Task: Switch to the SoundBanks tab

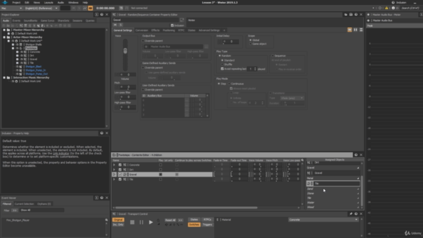Action: (30, 20)
